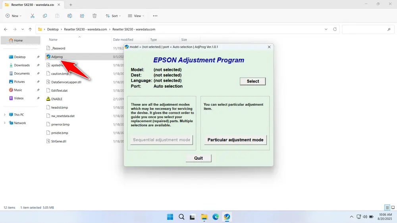The height and width of the screenshot is (223, 397).
Task: Click the Select button in AdjProg
Action: tap(252, 81)
